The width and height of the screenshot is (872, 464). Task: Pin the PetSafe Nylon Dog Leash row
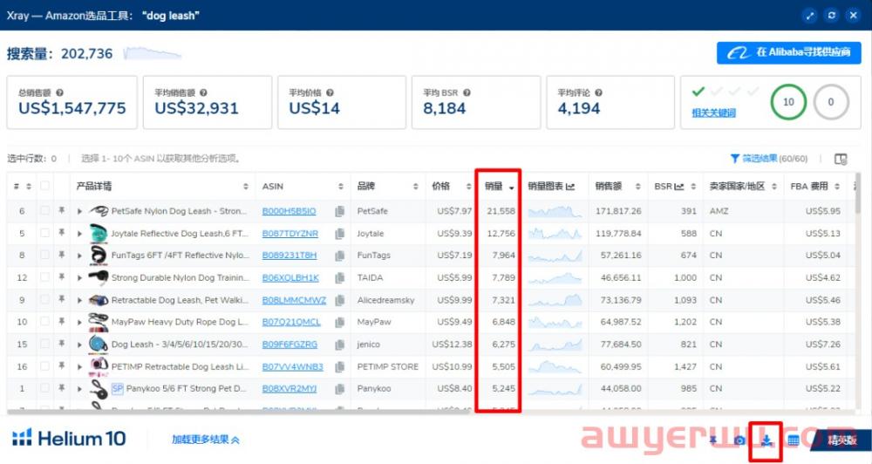point(62,211)
